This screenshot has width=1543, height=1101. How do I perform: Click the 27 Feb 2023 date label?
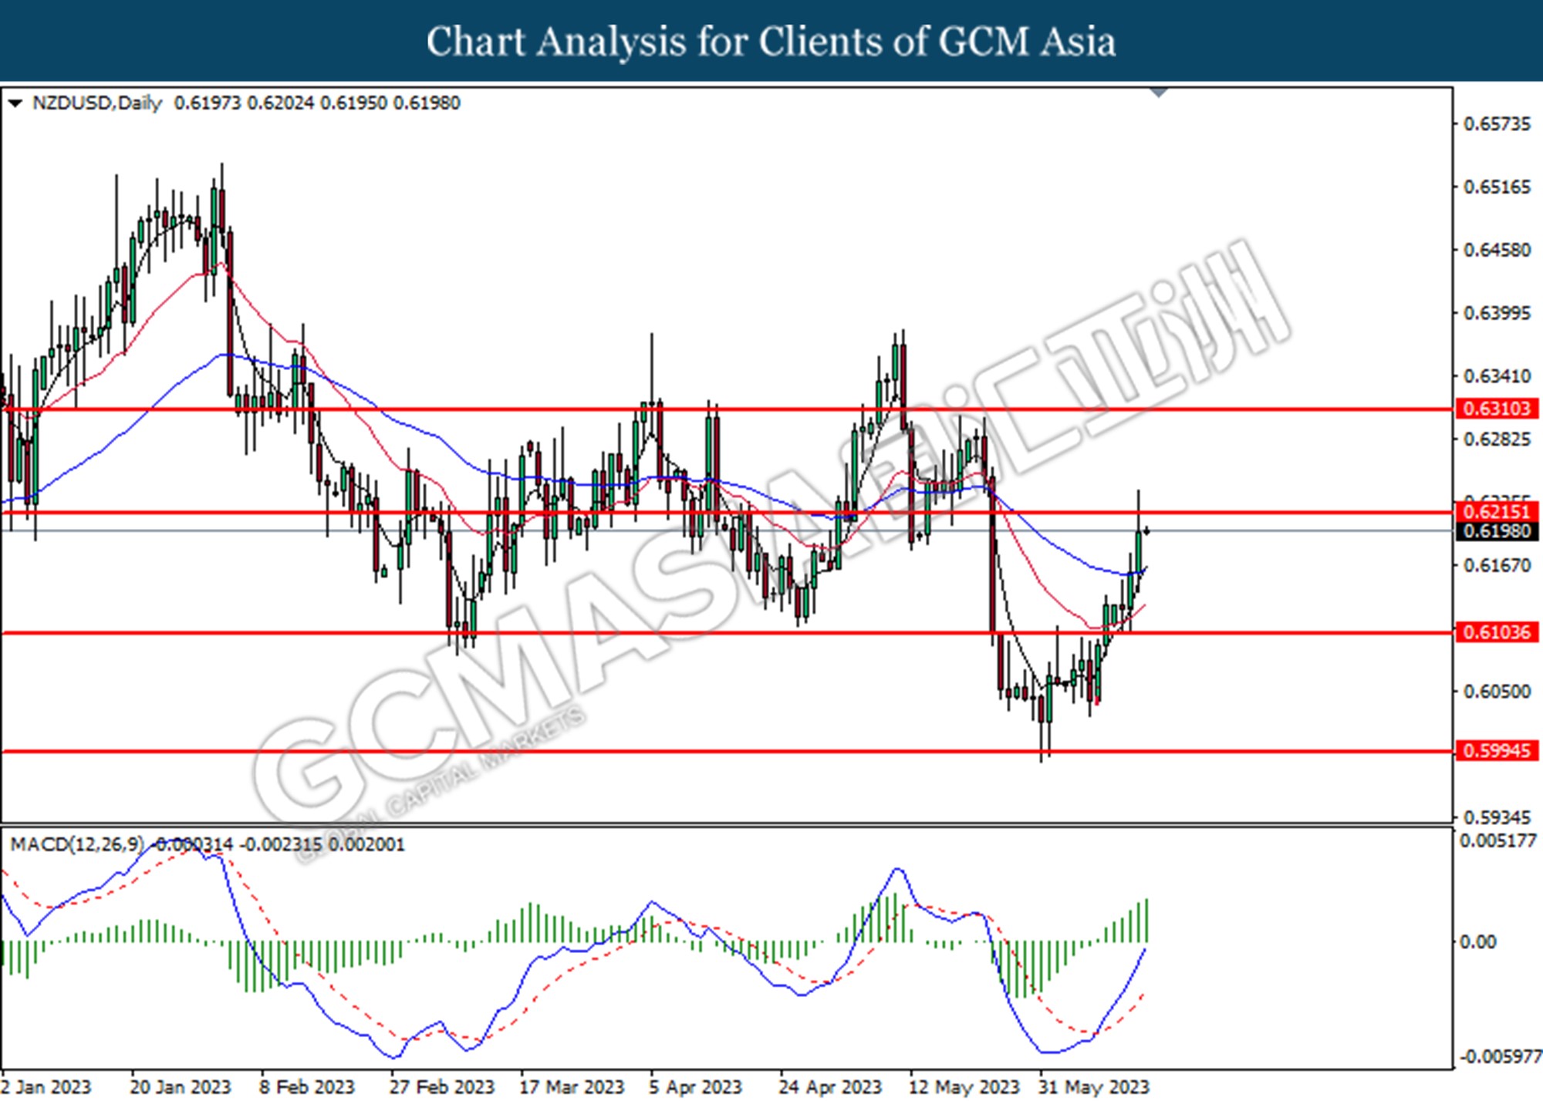[441, 1087]
